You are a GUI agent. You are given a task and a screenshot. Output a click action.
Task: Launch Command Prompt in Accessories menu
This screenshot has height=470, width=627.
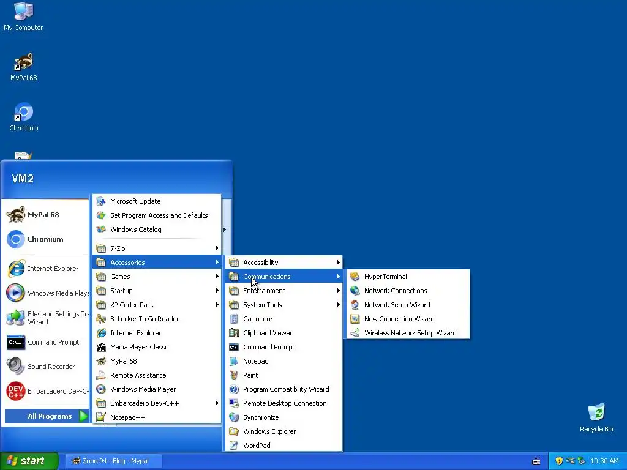284,347
